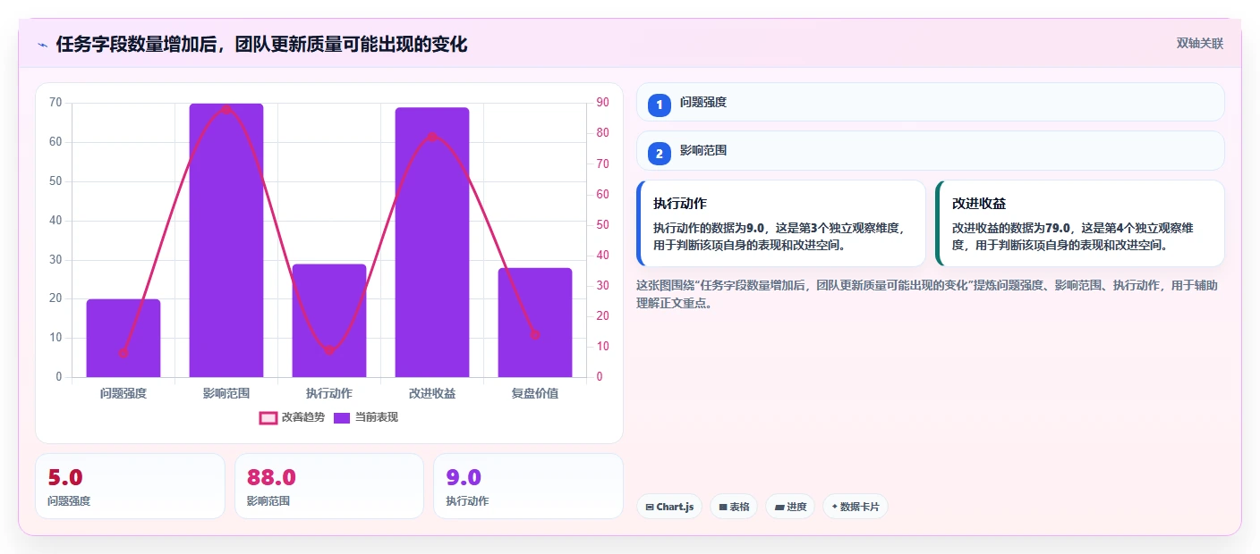The height and width of the screenshot is (554, 1260).
Task: Click the 改进收益 bar in the chart
Action: tap(432, 242)
